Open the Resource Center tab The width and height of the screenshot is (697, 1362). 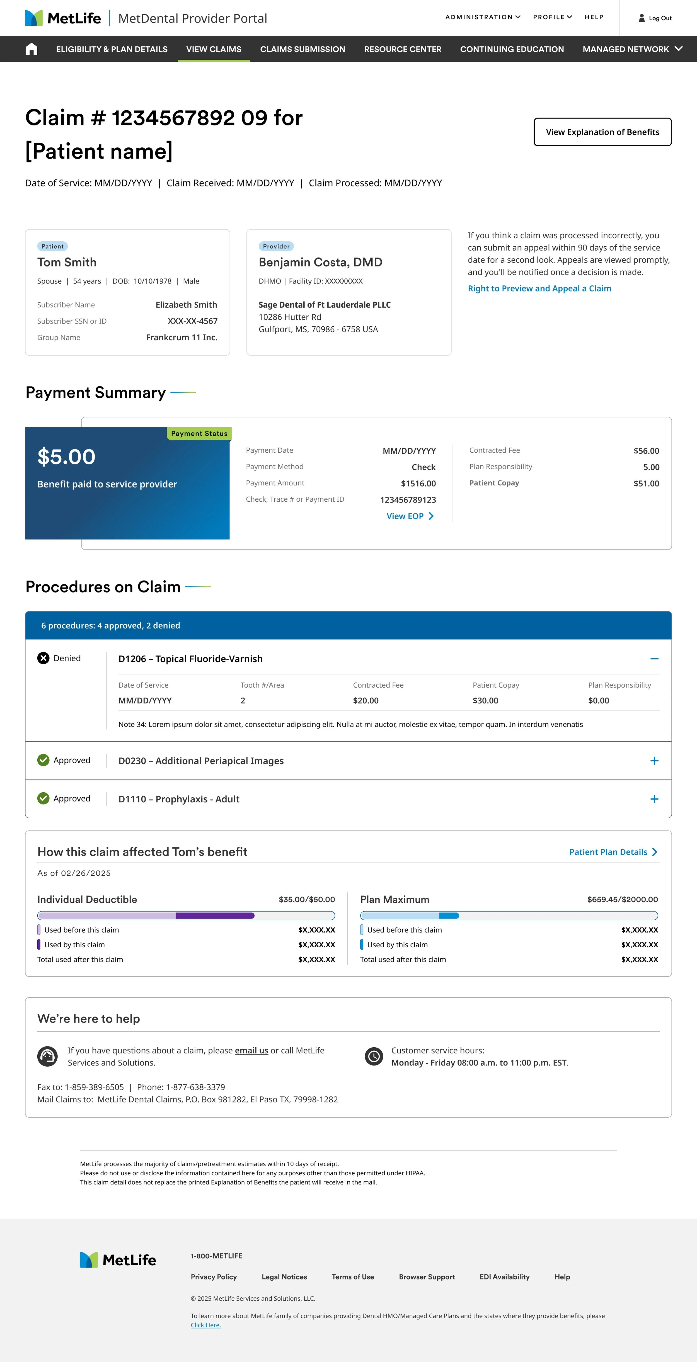coord(402,49)
